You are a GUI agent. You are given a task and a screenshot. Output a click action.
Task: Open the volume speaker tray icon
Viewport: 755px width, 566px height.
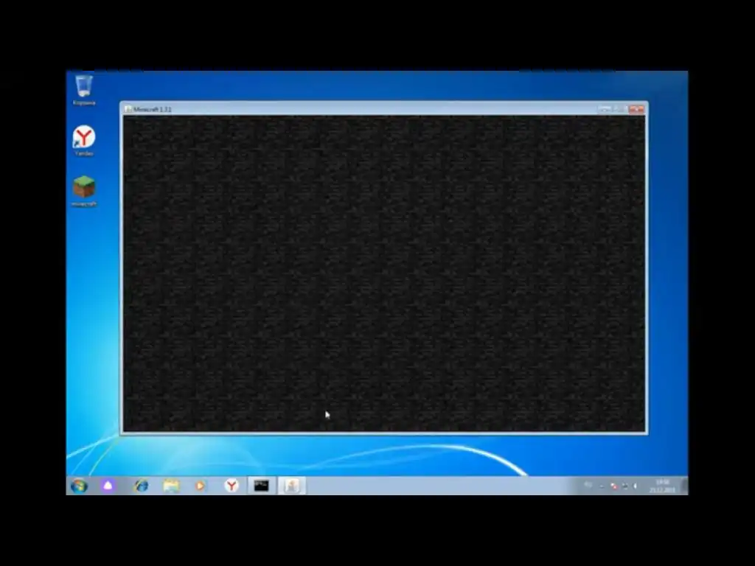pyautogui.click(x=635, y=486)
